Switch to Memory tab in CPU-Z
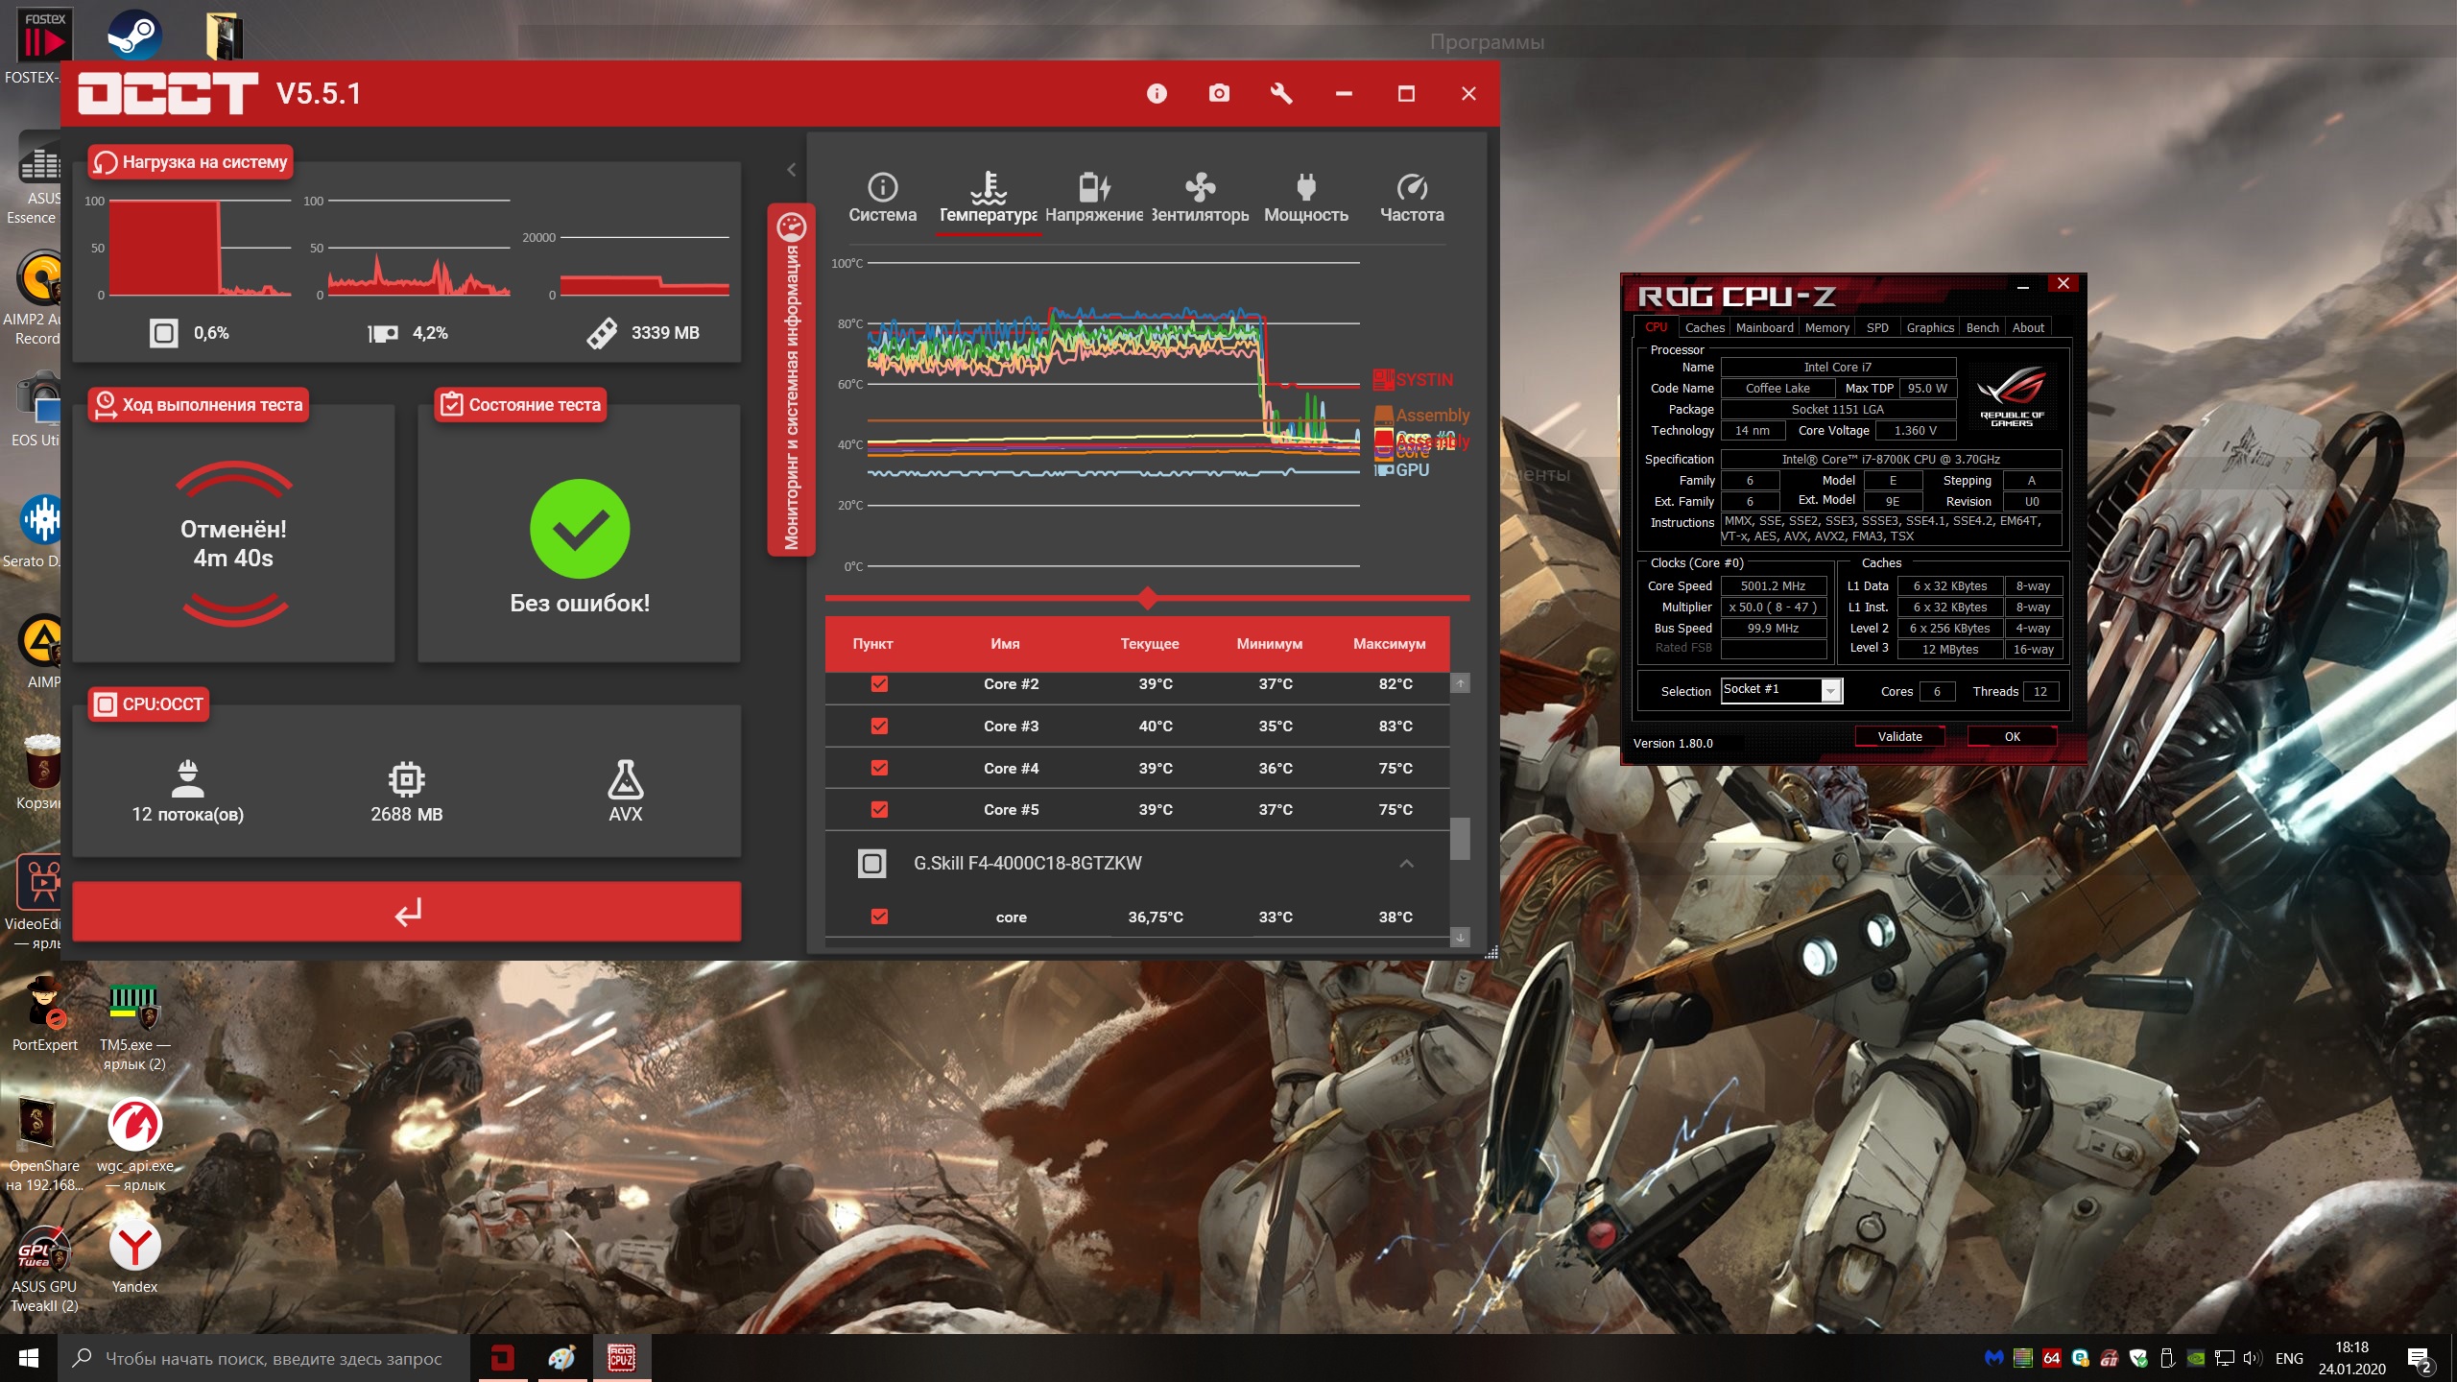The image size is (2457, 1382). pos(1826,328)
